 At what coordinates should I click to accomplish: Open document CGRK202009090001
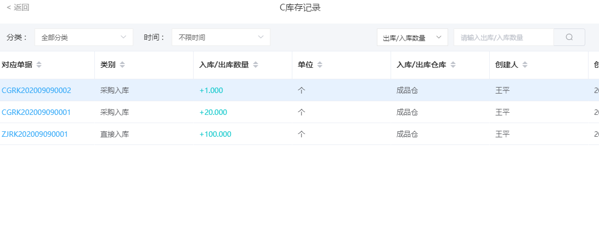(36, 112)
